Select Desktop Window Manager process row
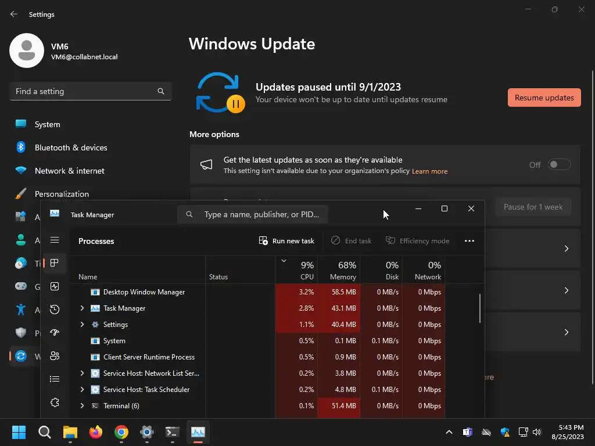The width and height of the screenshot is (595, 446). pos(257,292)
